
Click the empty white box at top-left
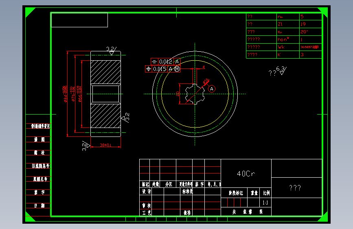point(79,20)
